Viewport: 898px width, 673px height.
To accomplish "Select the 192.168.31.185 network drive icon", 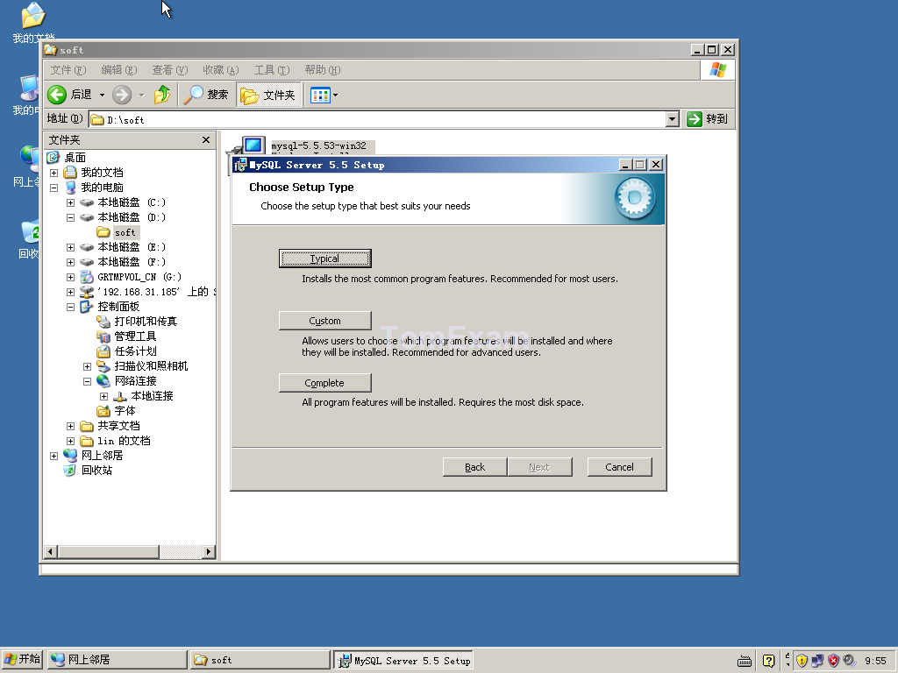I will pyautogui.click(x=87, y=292).
